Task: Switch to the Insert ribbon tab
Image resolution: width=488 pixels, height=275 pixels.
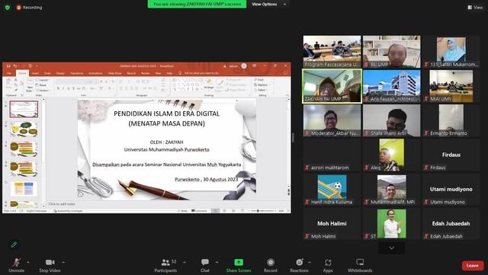Action: pyautogui.click(x=35, y=73)
